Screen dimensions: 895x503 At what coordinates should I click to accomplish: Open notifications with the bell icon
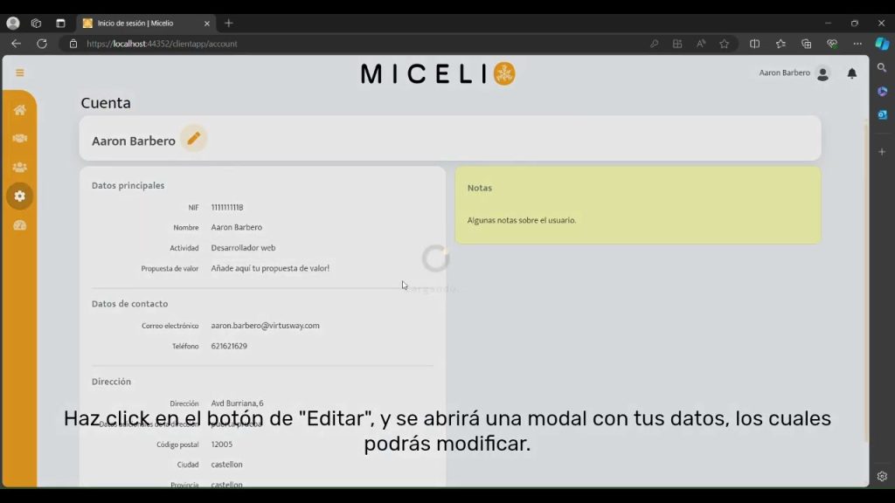pos(851,74)
